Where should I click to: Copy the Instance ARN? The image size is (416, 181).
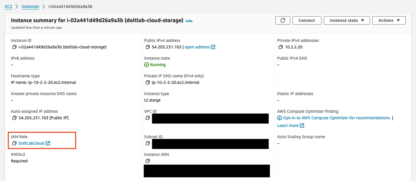click(x=147, y=161)
